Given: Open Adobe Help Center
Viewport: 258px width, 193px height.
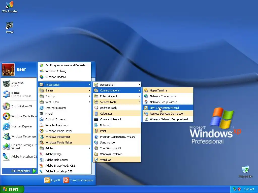Looking at the screenshot, I should click(64, 160).
